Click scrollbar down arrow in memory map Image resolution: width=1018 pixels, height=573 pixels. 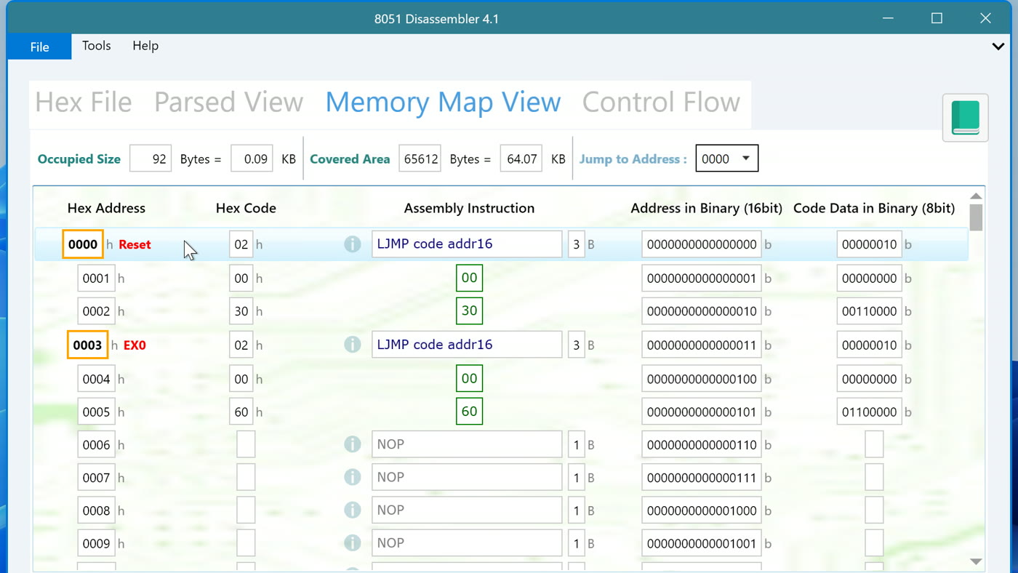click(x=976, y=561)
